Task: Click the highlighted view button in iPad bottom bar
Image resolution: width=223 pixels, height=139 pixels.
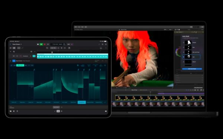Action: tap(58, 111)
